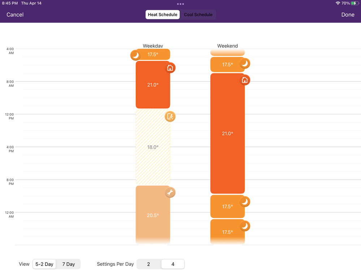Image resolution: width=361 pixels, height=271 pixels.
Task: Select the Weekend 21.0° home period block
Action: click(227, 134)
